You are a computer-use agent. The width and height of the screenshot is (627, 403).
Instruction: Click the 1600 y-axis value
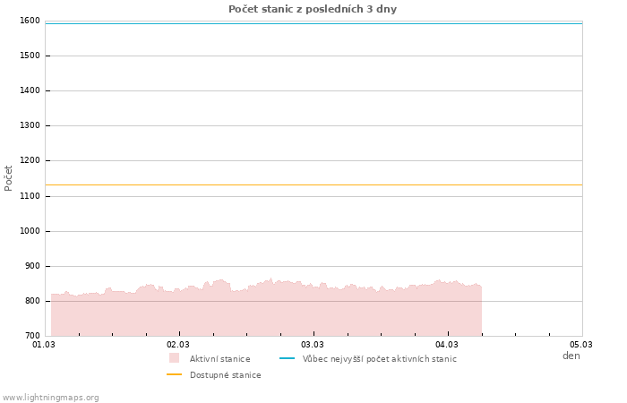coord(30,21)
